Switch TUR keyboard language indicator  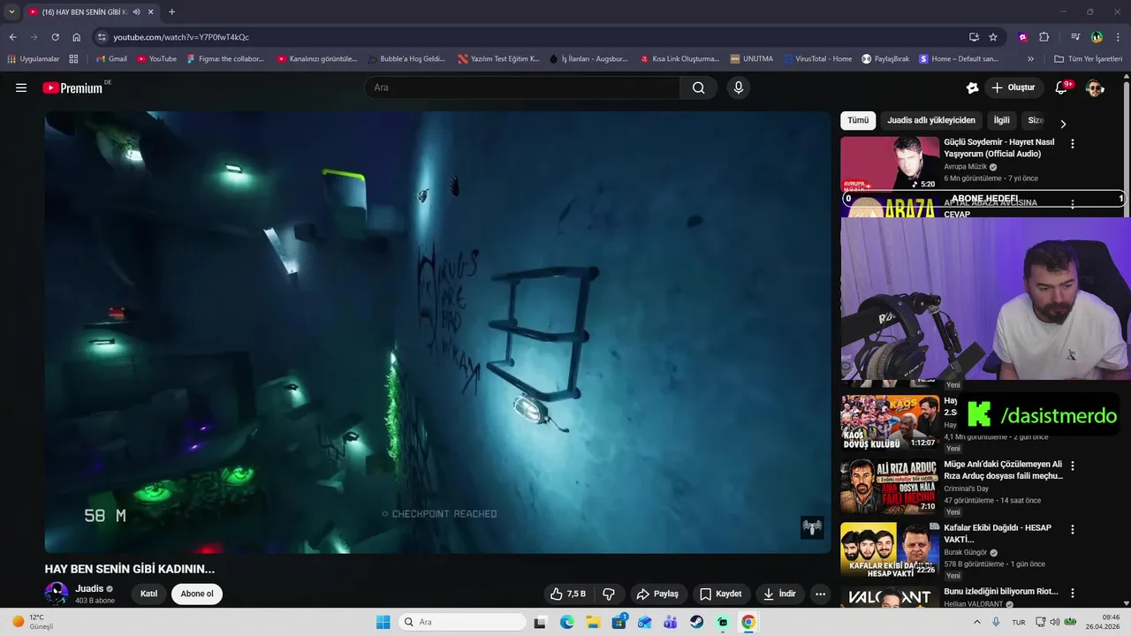coord(1019,622)
